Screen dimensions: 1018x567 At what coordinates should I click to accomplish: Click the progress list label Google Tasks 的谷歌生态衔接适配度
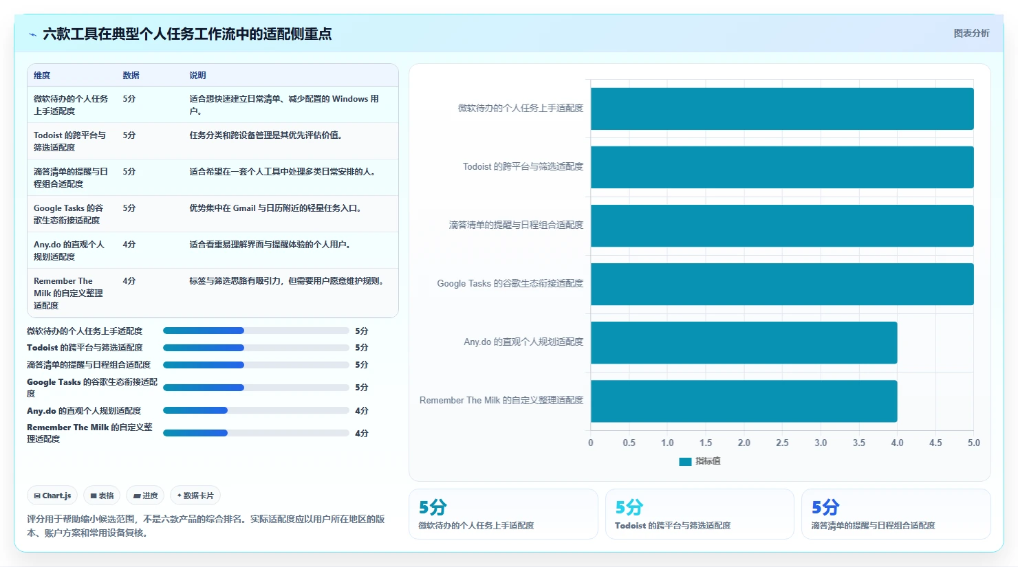pyautogui.click(x=92, y=388)
